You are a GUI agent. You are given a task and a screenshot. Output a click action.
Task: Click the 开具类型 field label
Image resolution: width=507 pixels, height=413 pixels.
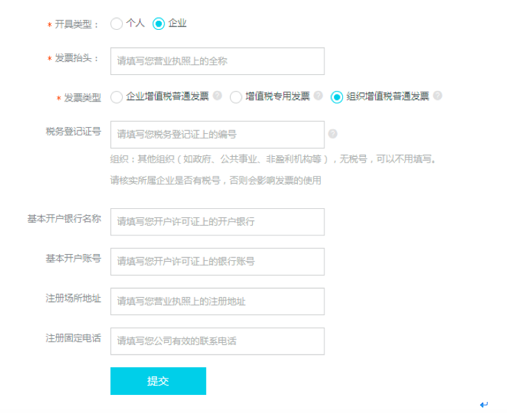[76, 24]
